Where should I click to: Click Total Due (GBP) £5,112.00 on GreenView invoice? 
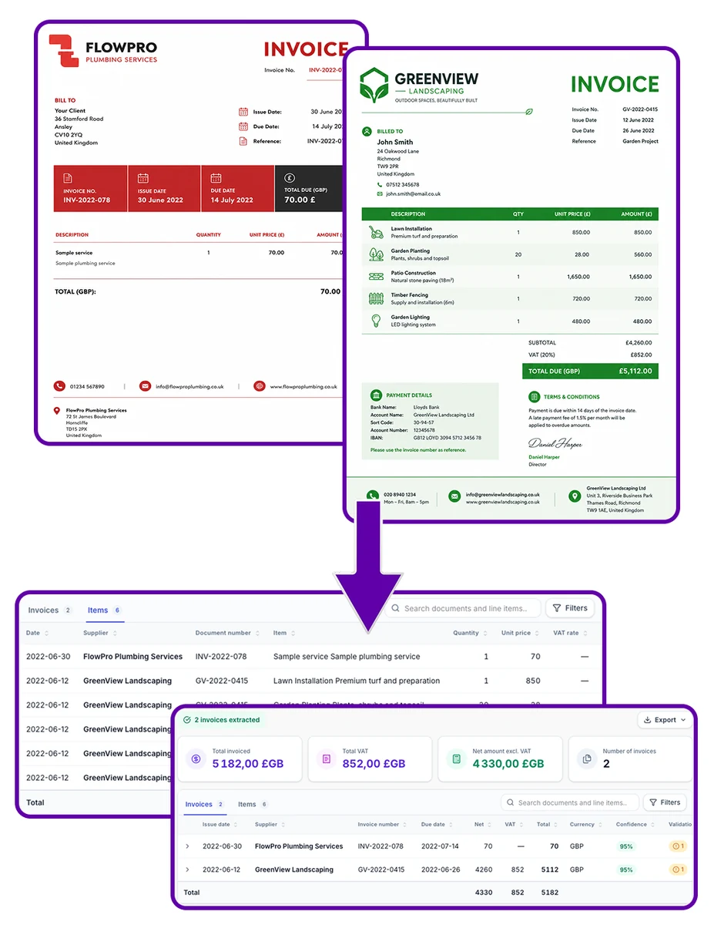click(590, 371)
